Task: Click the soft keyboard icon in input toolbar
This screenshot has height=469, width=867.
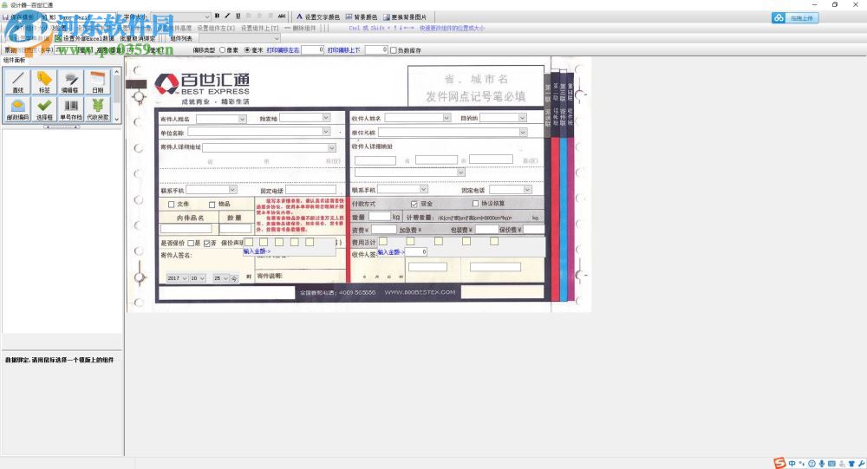Action: coord(831,464)
